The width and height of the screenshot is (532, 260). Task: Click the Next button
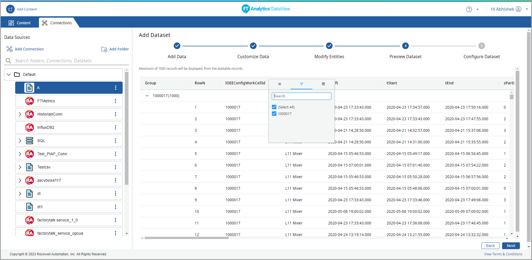[x=511, y=246]
